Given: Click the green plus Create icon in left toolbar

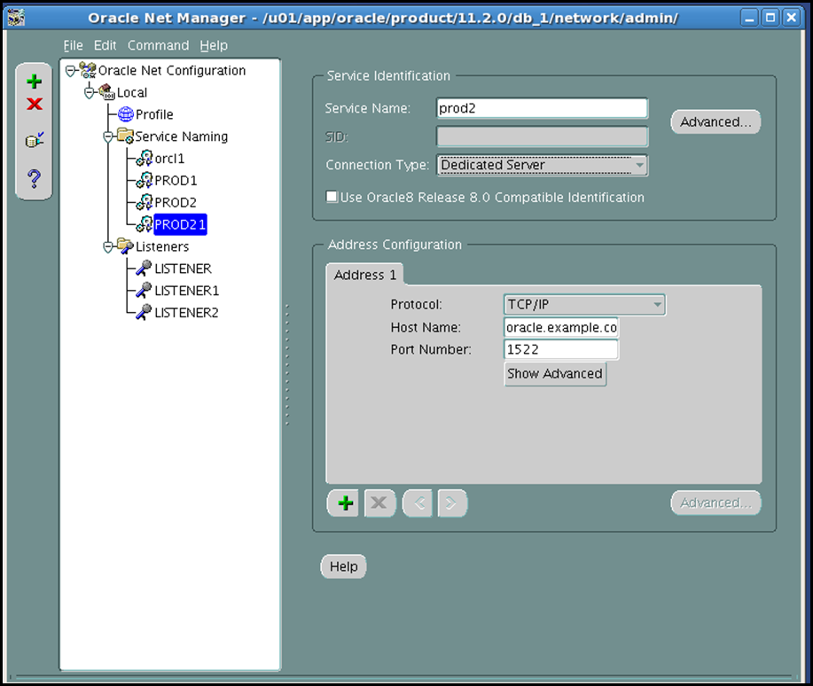Looking at the screenshot, I should pyautogui.click(x=35, y=82).
